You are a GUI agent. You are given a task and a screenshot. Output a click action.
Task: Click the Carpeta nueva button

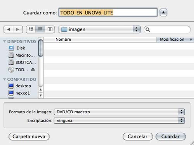click(x=29, y=136)
